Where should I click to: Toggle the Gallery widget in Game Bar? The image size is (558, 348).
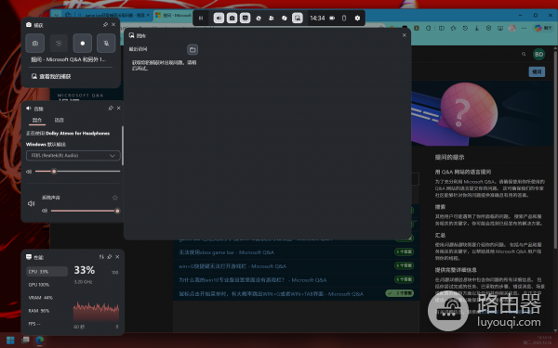298,19
